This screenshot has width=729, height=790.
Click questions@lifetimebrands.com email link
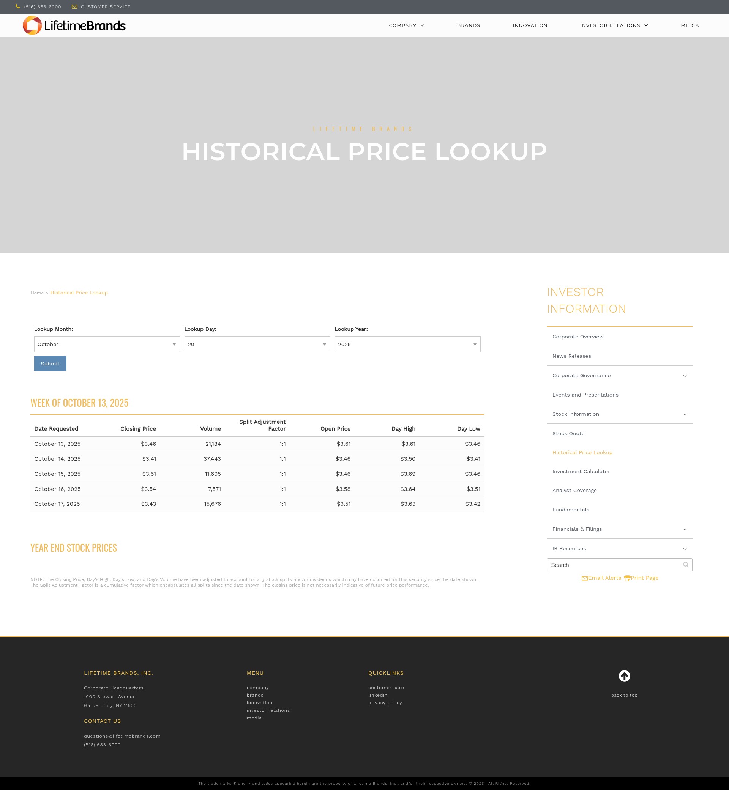coord(122,736)
